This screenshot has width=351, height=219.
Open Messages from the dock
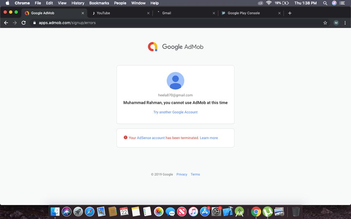[x=170, y=211]
